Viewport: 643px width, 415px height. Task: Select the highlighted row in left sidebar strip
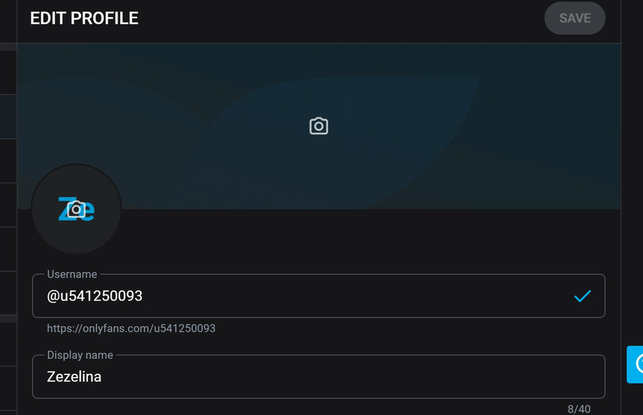coord(8,117)
